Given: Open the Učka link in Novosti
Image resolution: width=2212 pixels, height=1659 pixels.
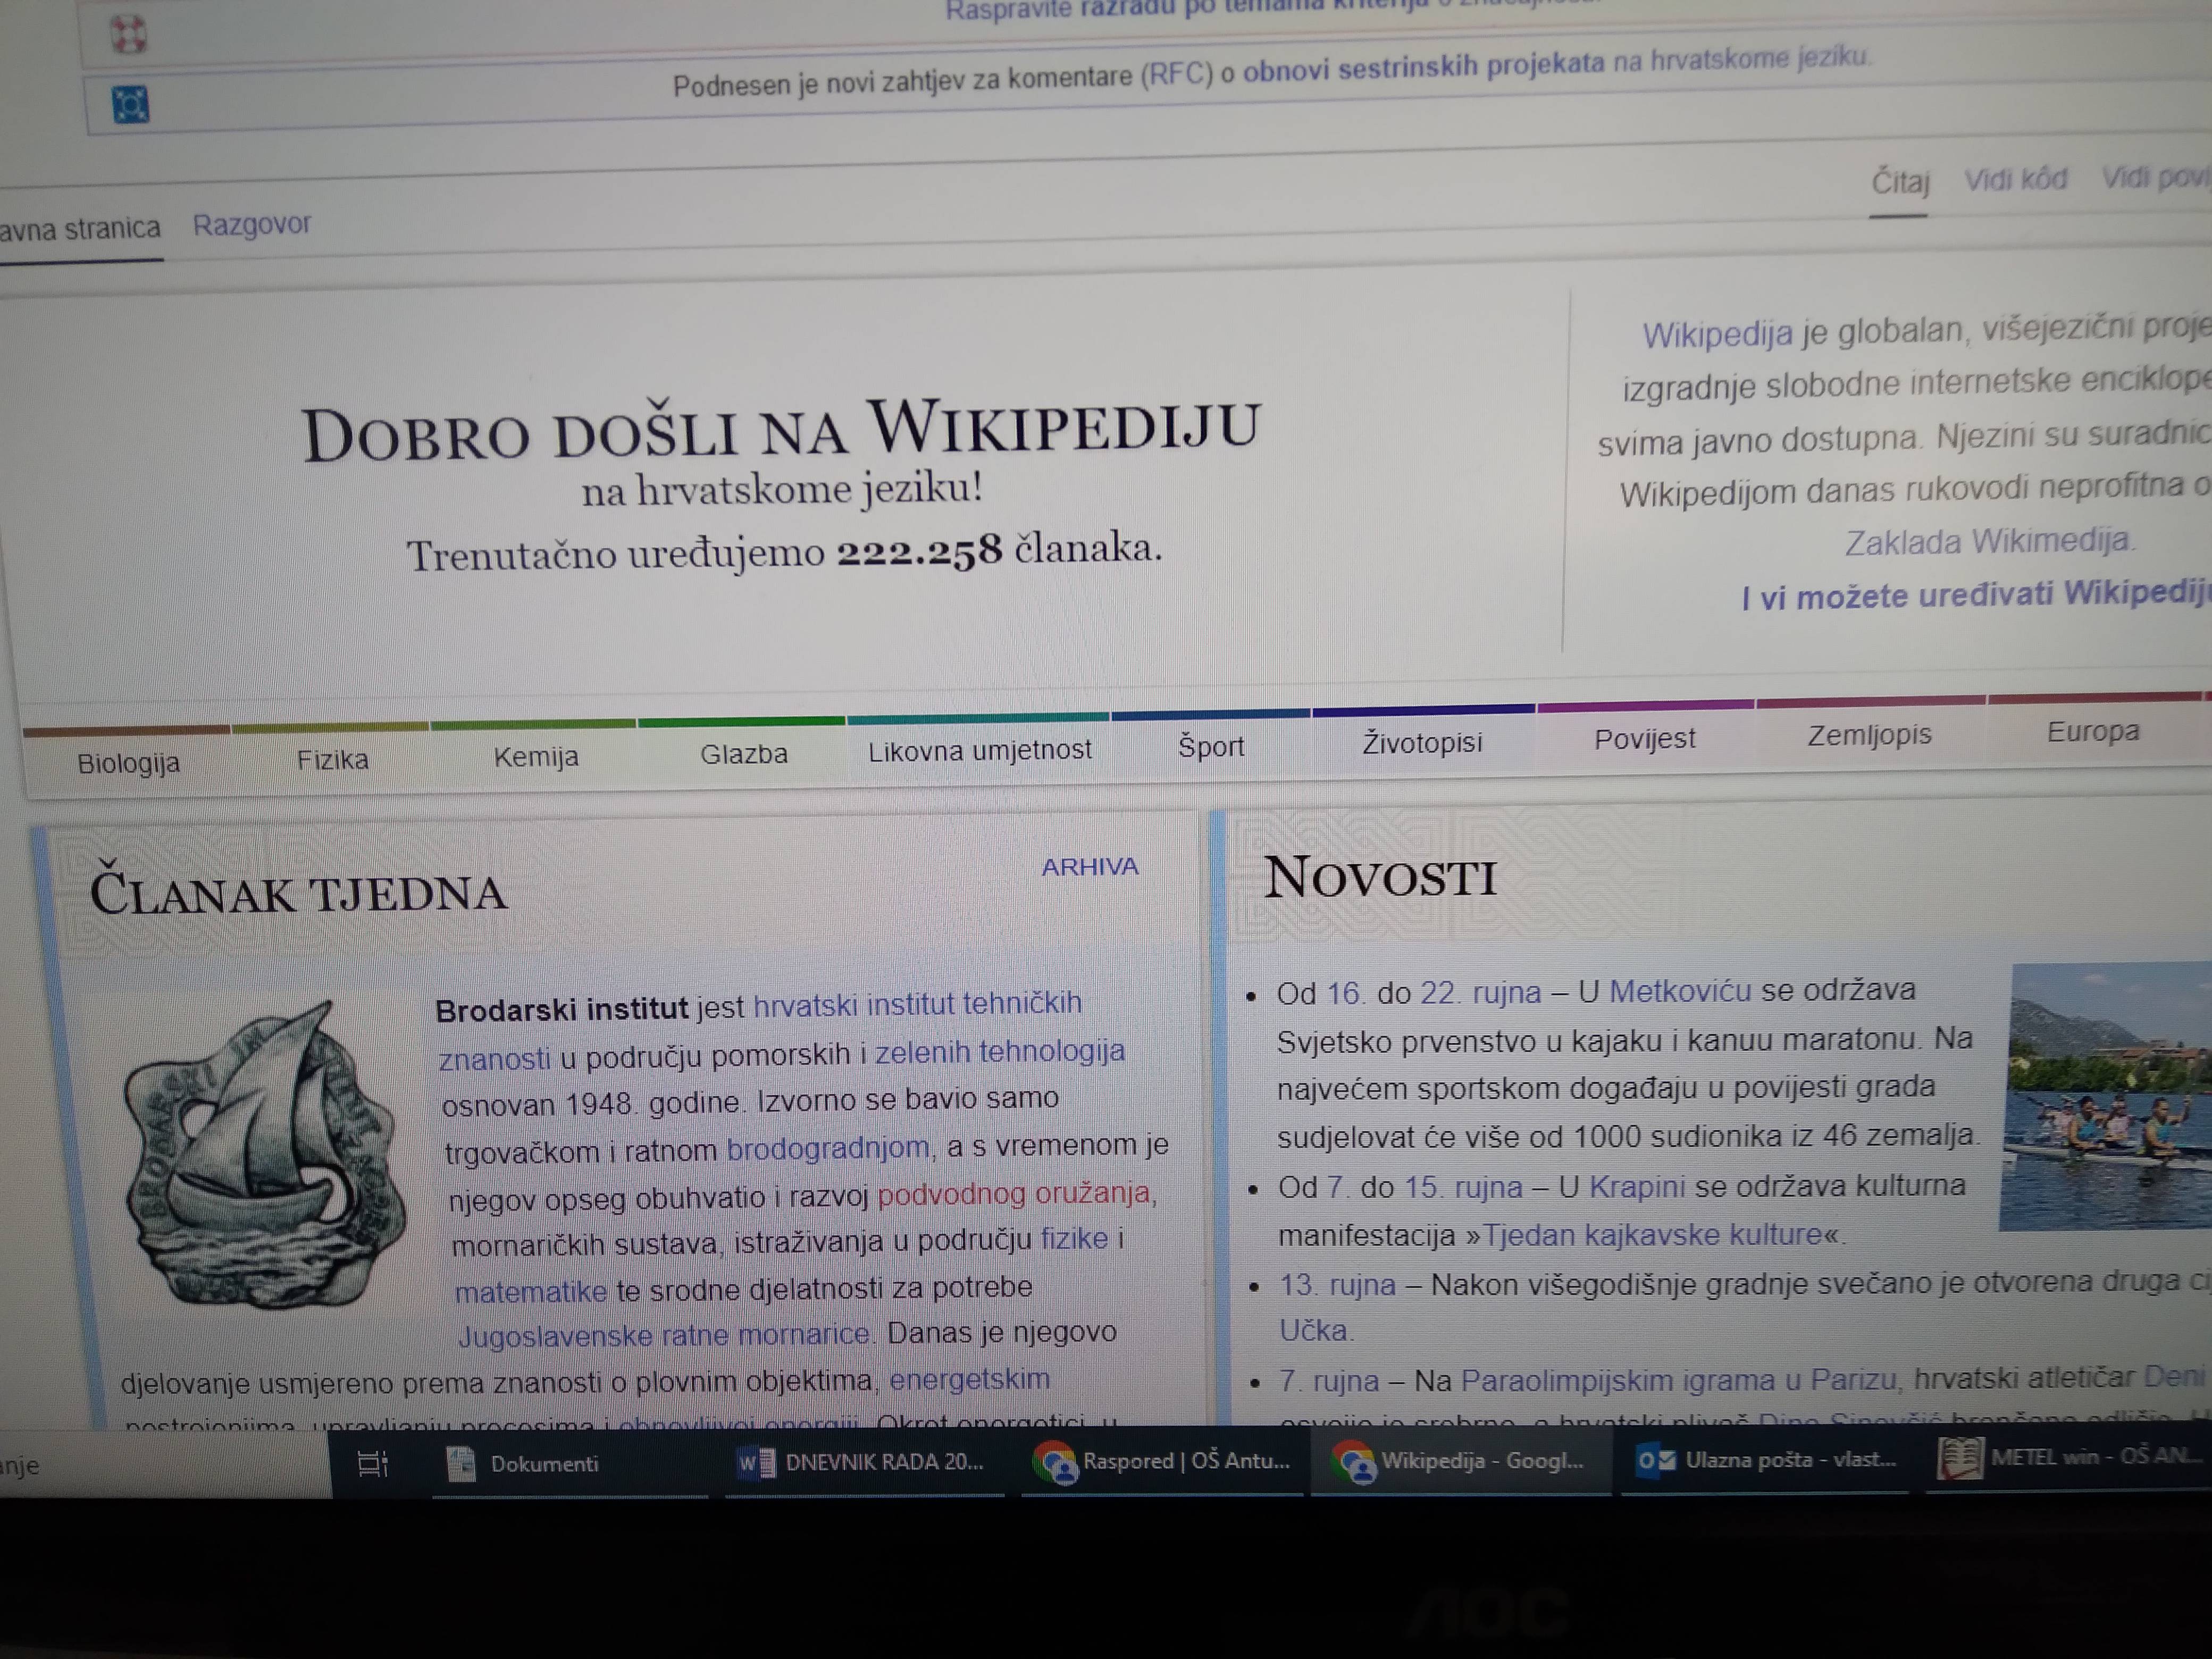Looking at the screenshot, I should click(x=1313, y=1330).
